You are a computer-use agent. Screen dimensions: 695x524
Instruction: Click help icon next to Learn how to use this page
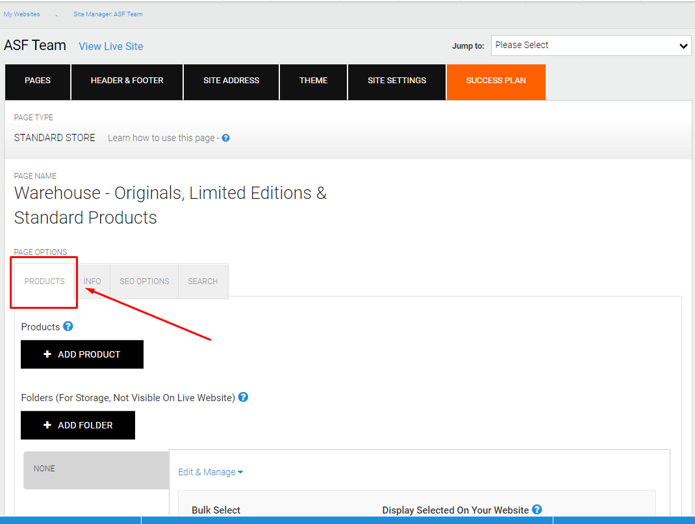[225, 138]
